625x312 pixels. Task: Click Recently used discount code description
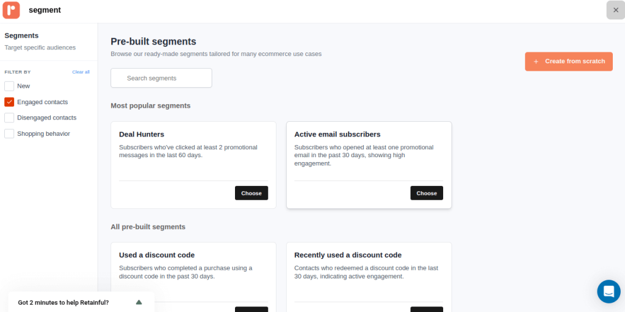tap(366, 272)
